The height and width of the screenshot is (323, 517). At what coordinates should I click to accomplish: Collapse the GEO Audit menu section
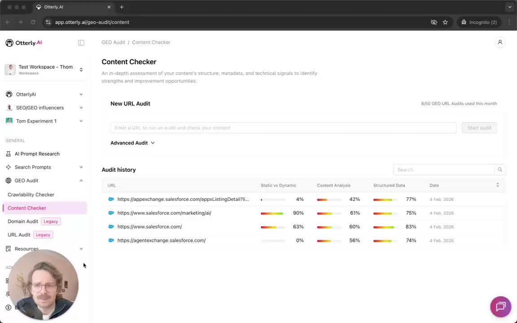(81, 180)
